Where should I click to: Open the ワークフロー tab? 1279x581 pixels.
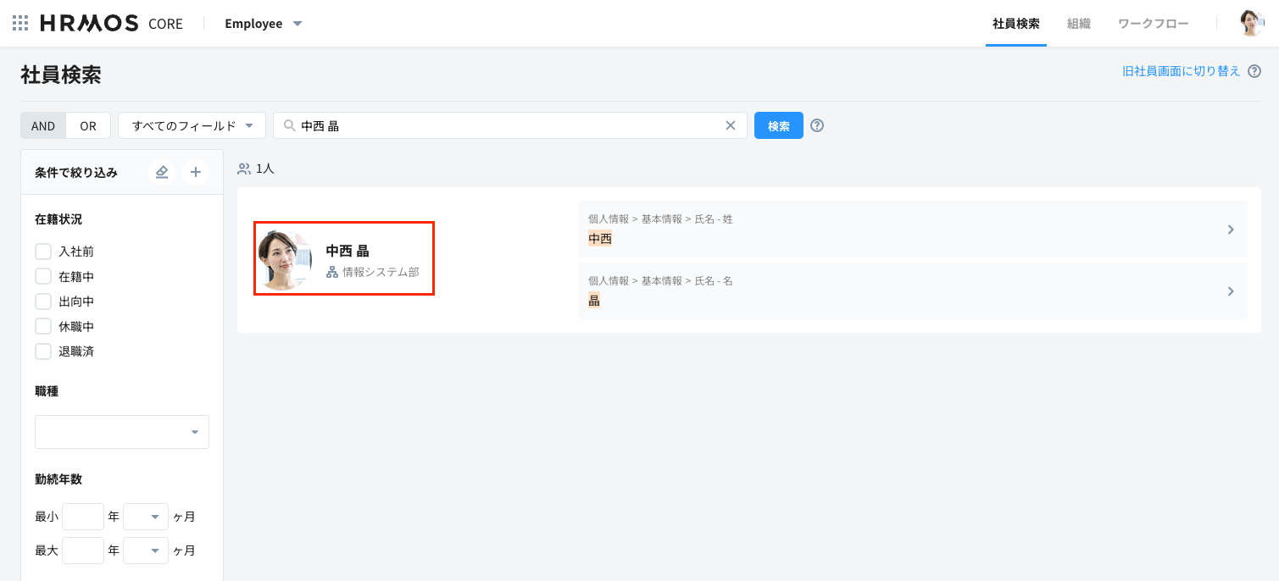pyautogui.click(x=1153, y=24)
